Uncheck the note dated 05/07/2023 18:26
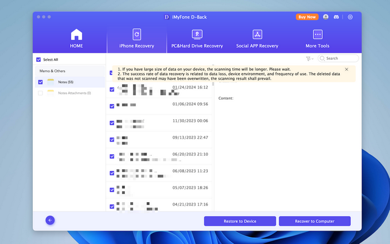The image size is (390, 244). [x=112, y=190]
